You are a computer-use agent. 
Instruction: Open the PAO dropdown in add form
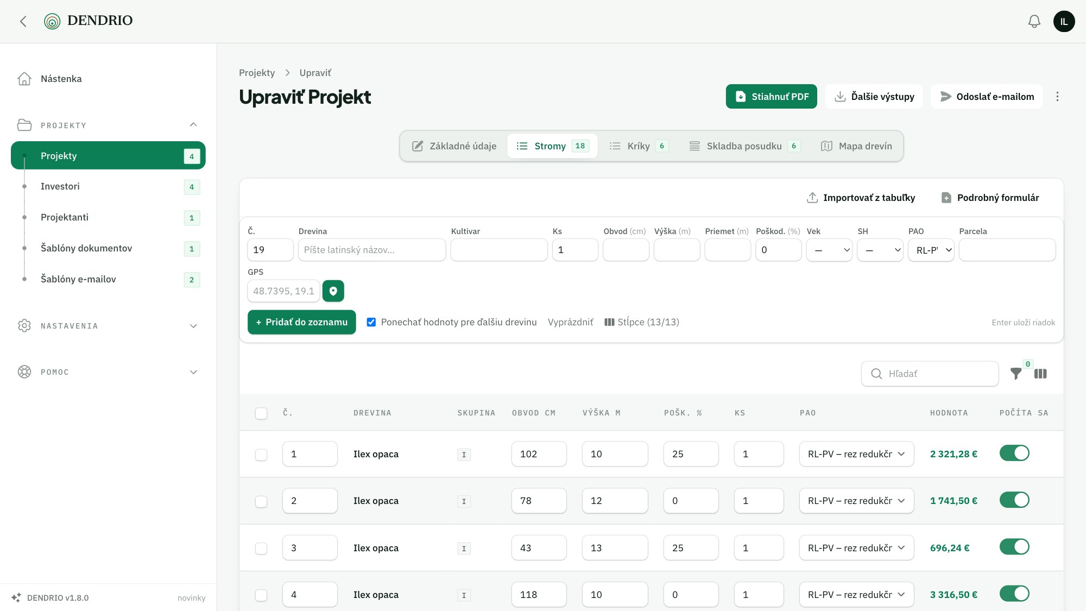(931, 250)
